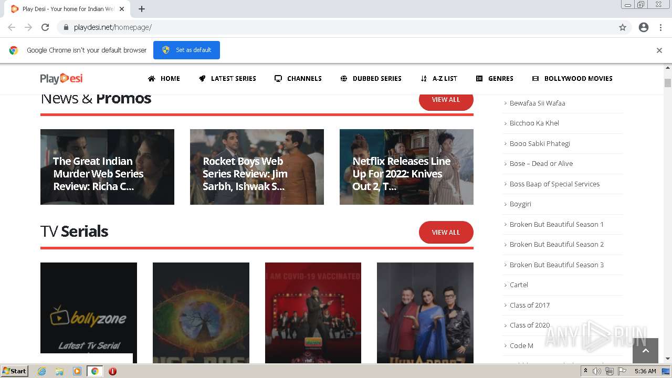Open File Explorer from taskbar
672x378 pixels.
click(59, 371)
